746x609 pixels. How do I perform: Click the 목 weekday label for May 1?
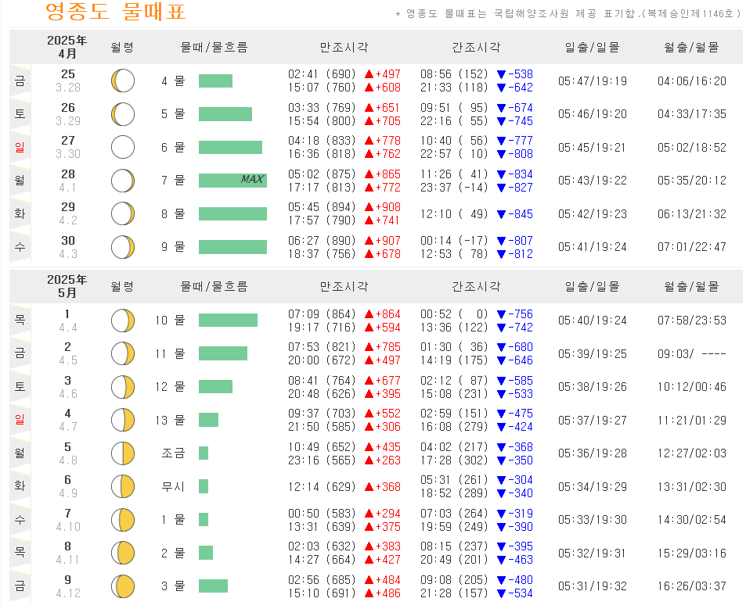click(x=20, y=321)
